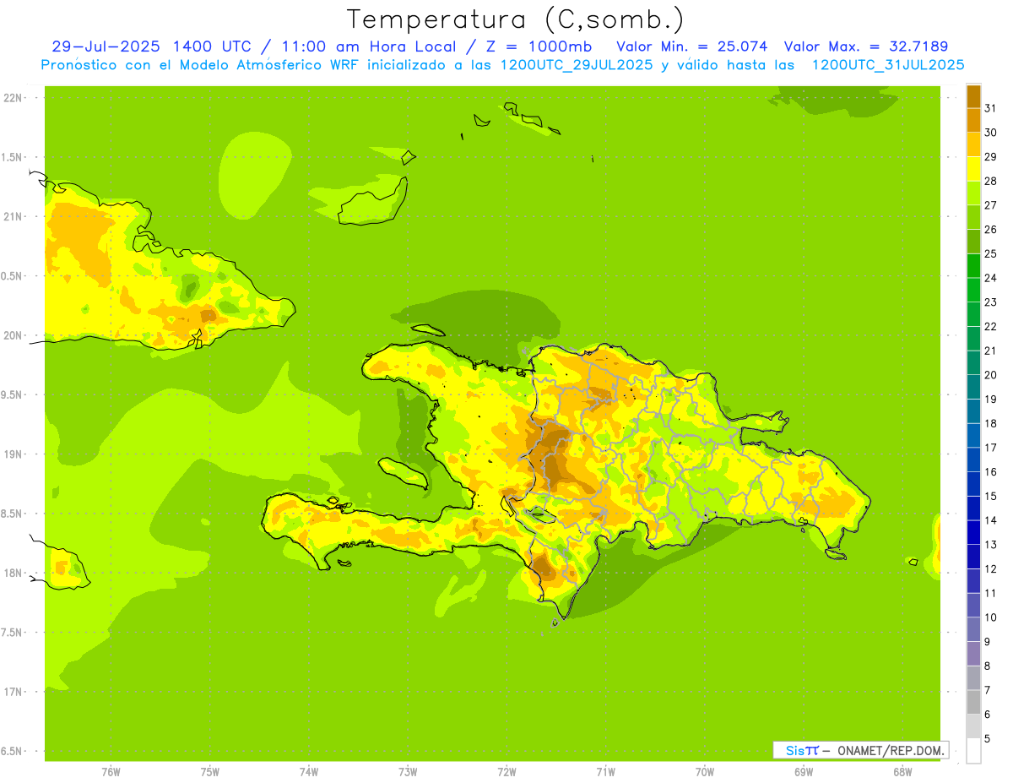Click the colorbar value label "22"
Viewport: 1013px width, 783px height.
pos(990,326)
